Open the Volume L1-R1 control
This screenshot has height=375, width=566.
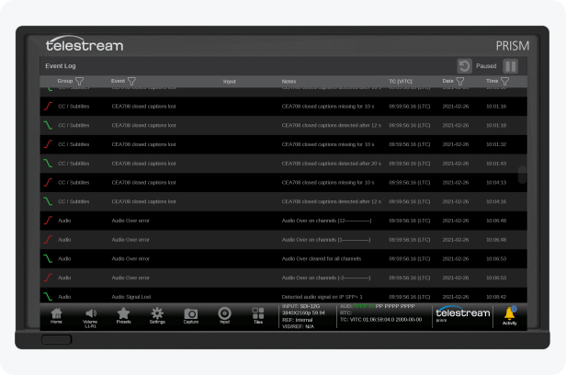pos(90,318)
